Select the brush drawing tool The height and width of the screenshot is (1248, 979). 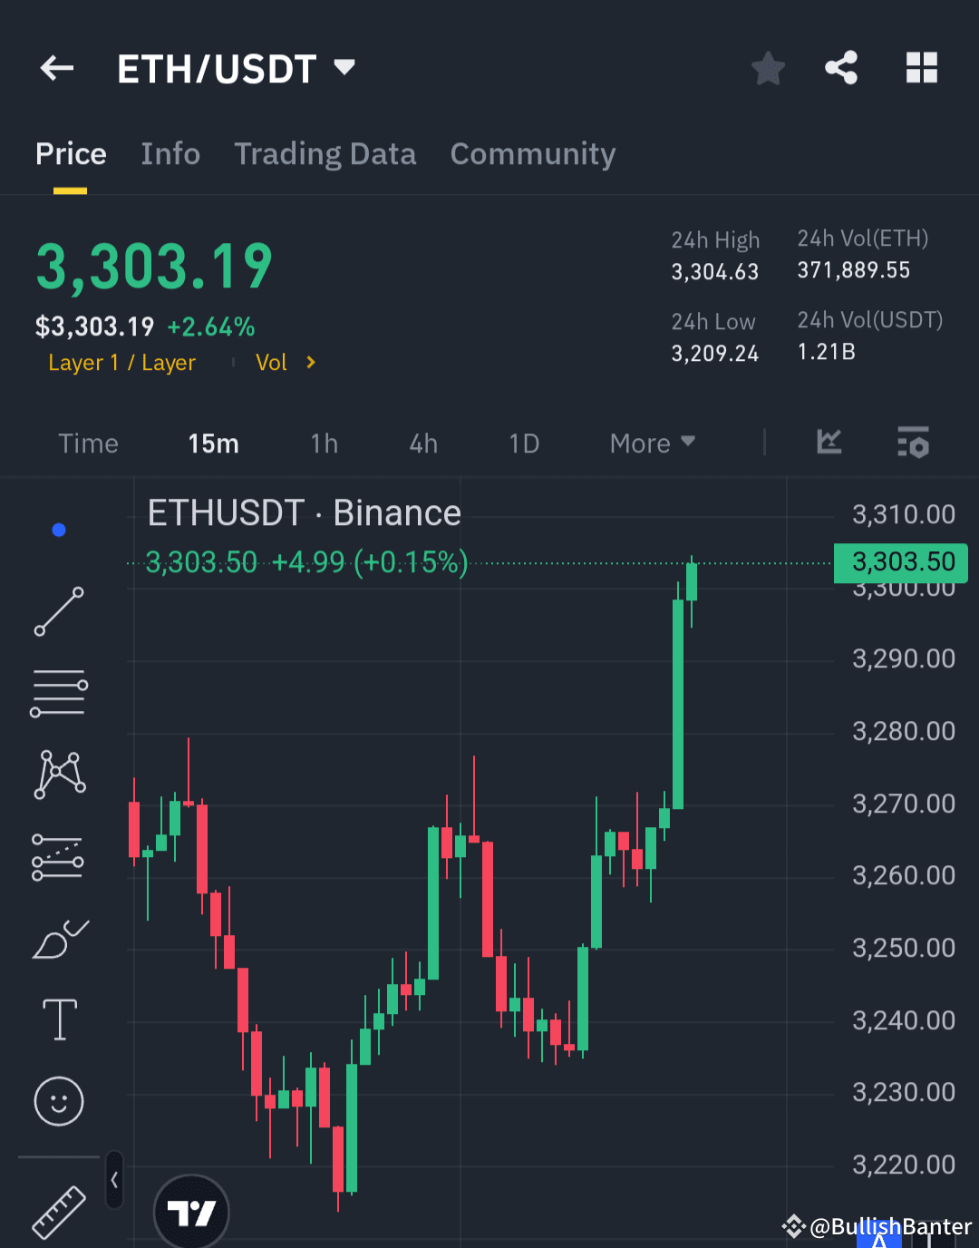point(58,939)
